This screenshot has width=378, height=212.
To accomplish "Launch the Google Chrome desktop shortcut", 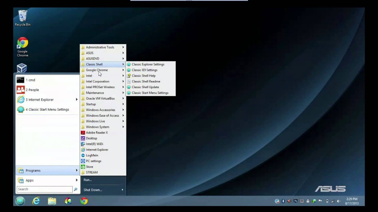I will (22, 47).
